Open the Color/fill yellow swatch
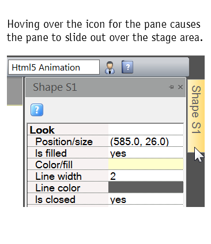The width and height of the screenshot is (211, 244). click(x=146, y=164)
